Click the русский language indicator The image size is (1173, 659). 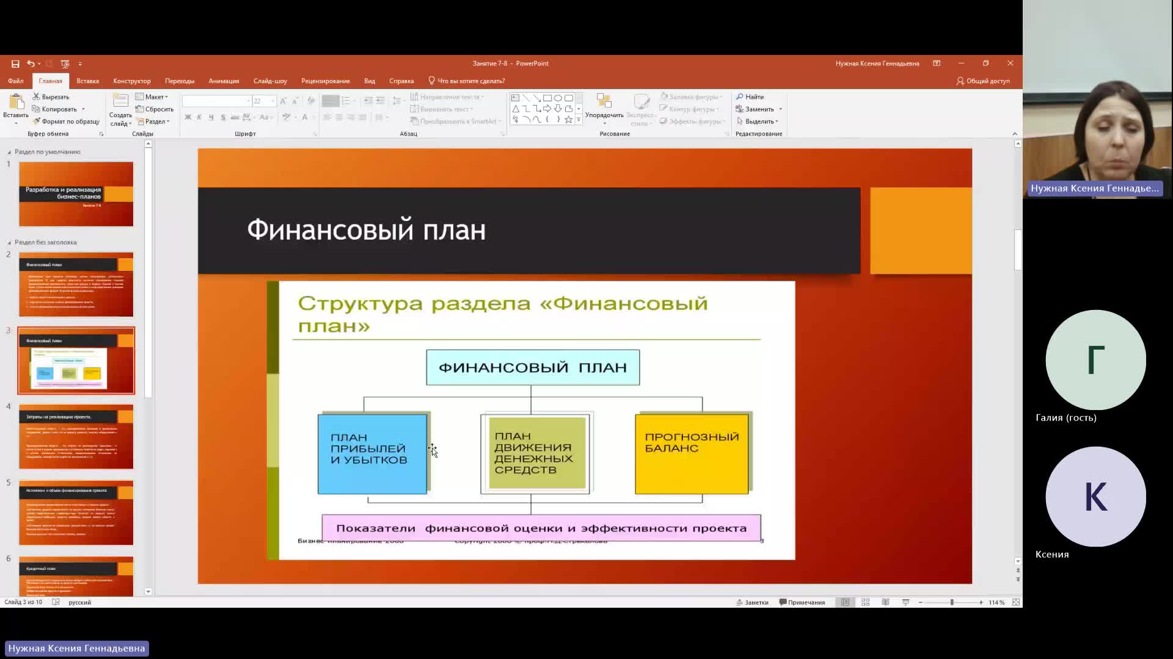(x=80, y=602)
